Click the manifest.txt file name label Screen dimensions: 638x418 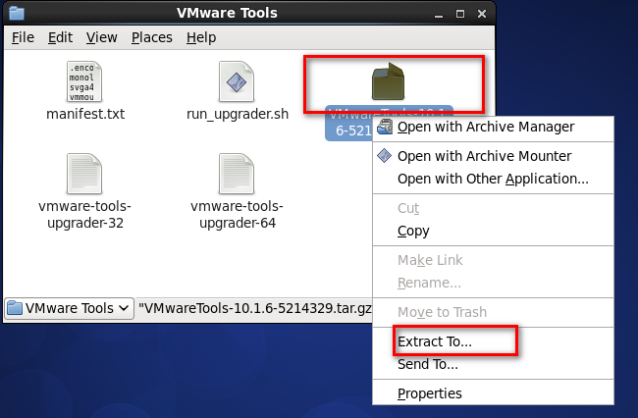[85, 114]
